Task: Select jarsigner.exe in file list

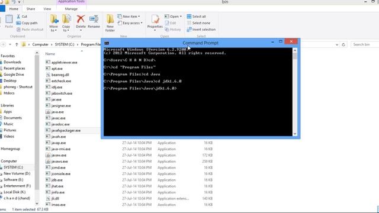Action: point(61,106)
